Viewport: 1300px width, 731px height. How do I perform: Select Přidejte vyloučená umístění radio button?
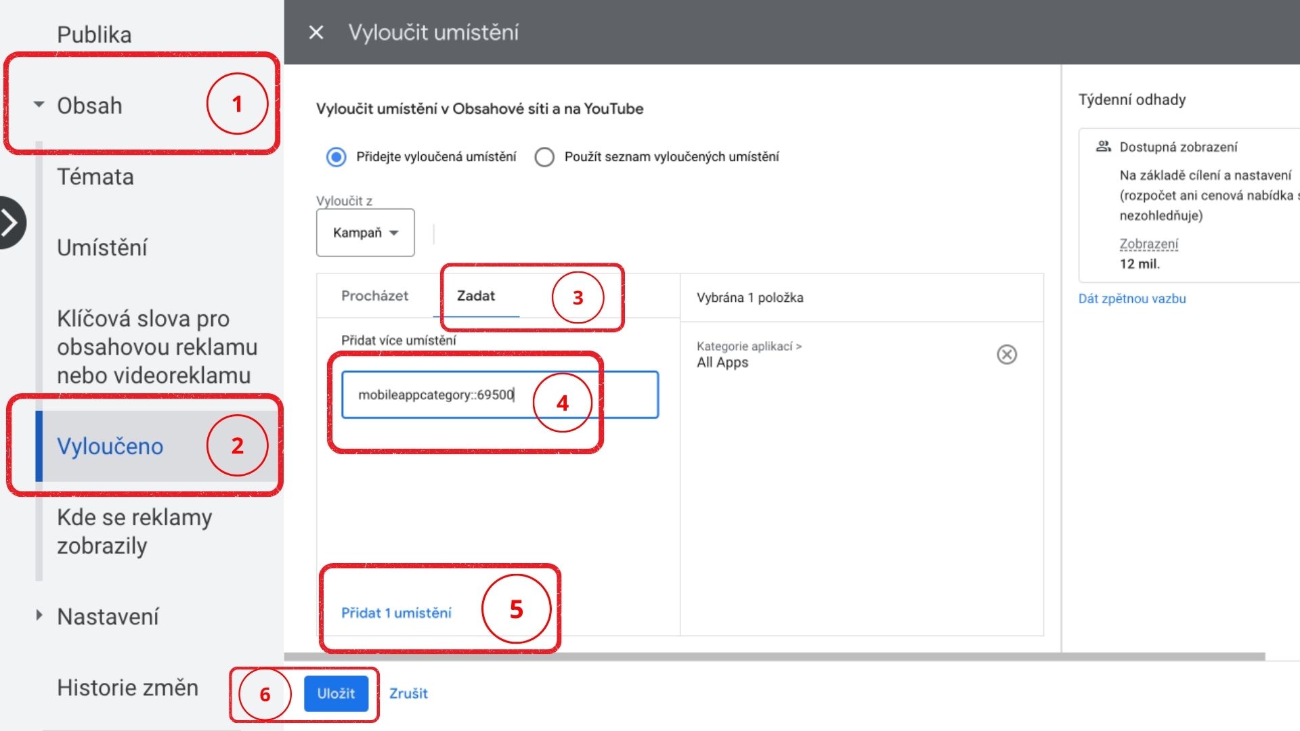tap(337, 157)
